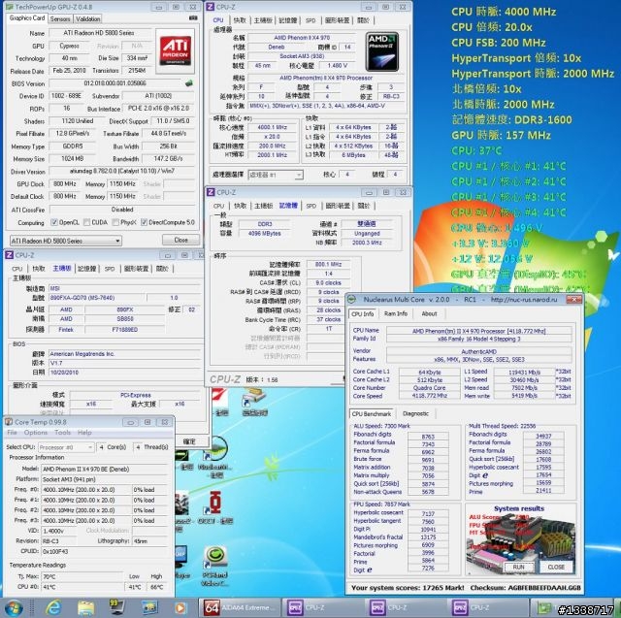
Task: Click the picture viewer icon on the taskbar
Action: click(148, 608)
